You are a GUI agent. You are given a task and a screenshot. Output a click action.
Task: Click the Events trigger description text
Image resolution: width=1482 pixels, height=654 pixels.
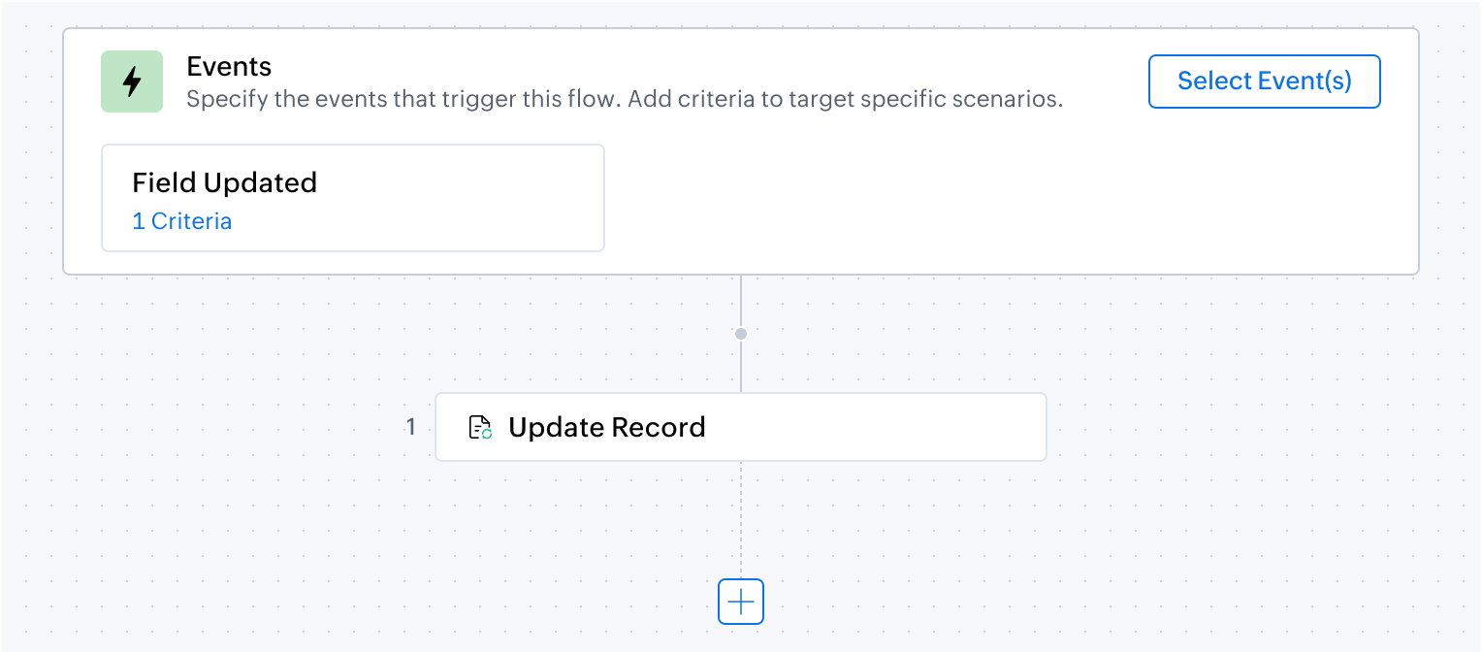tap(625, 99)
